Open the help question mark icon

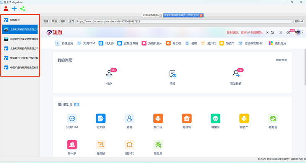(288, 32)
